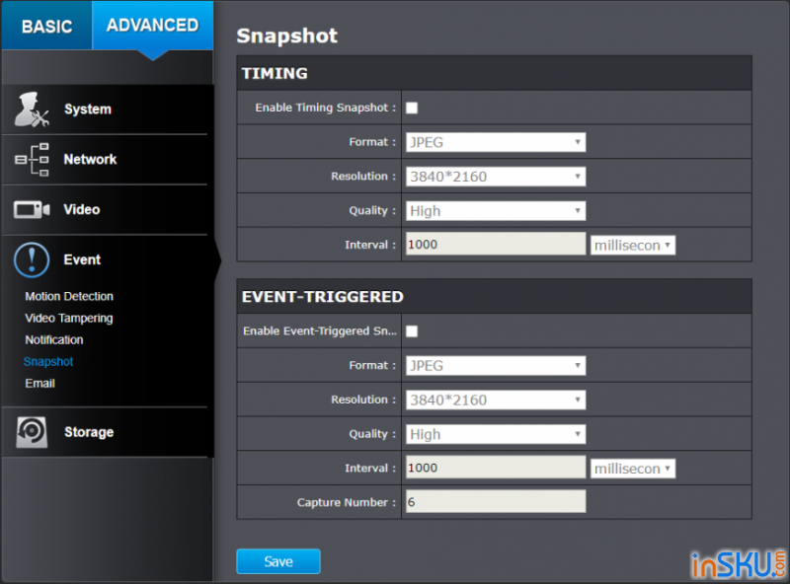Open Event-Triggered Format JPEG dropdown
The image size is (790, 584).
pos(496,366)
